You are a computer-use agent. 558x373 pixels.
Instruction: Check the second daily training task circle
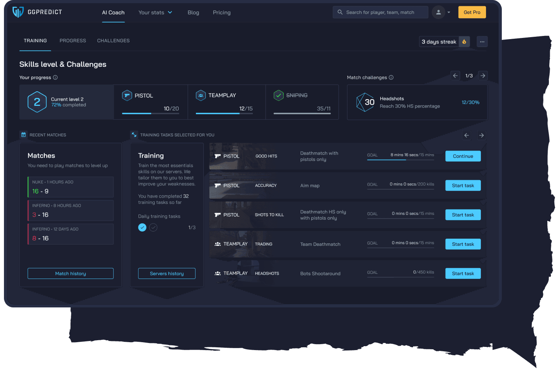[153, 227]
